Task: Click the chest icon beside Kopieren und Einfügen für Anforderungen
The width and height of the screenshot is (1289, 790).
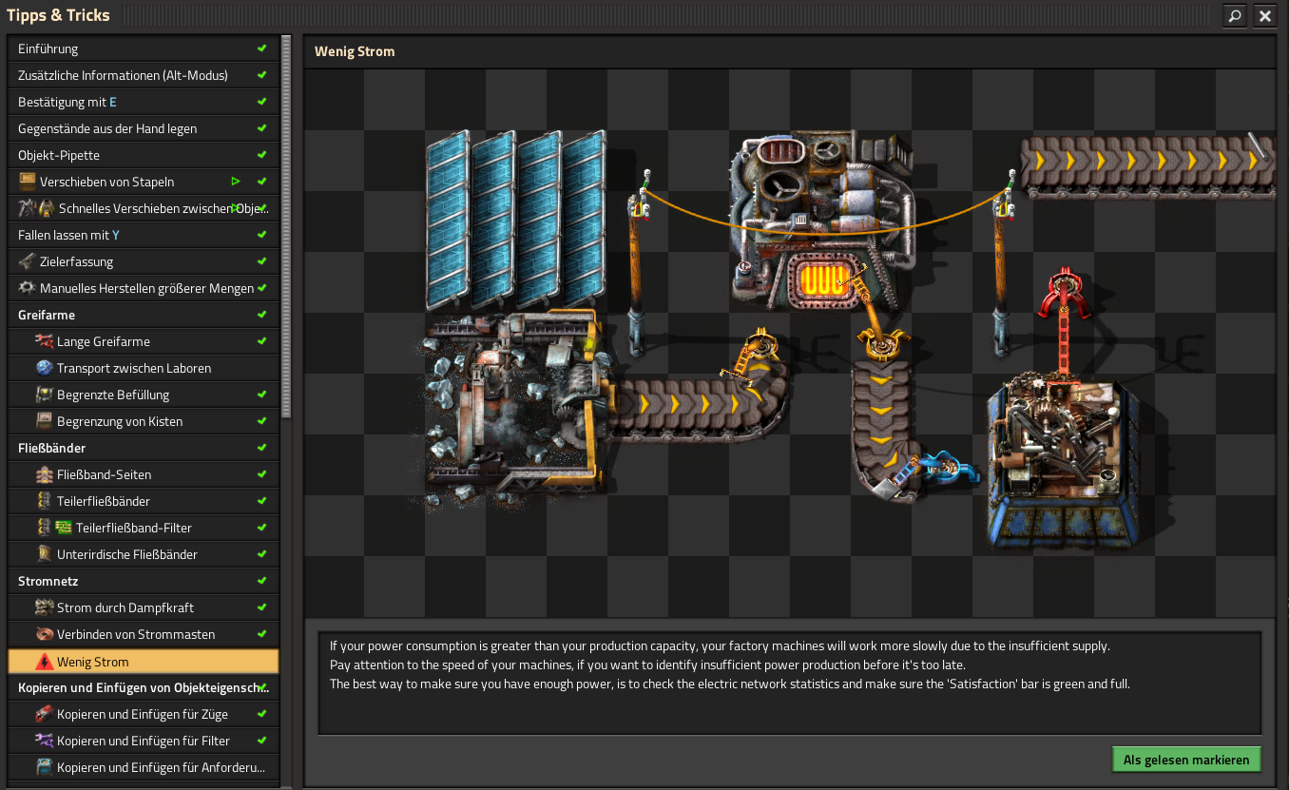Action: (x=44, y=766)
